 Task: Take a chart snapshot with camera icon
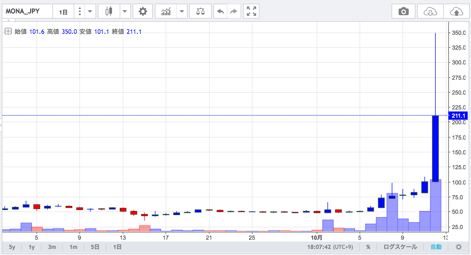point(403,12)
